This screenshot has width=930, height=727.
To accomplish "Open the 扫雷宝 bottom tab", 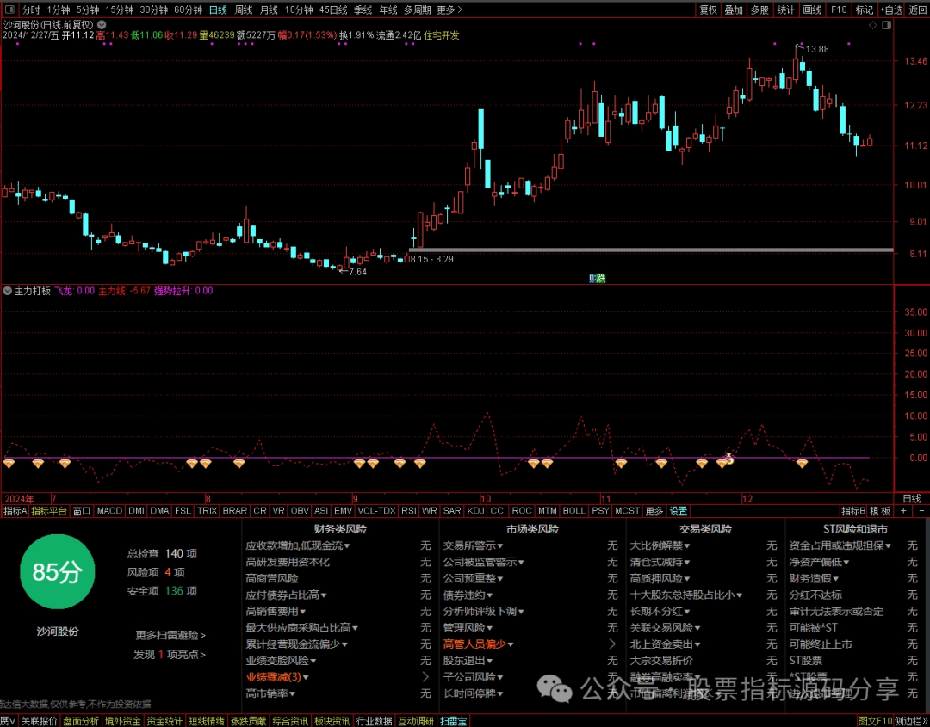I will [x=453, y=721].
